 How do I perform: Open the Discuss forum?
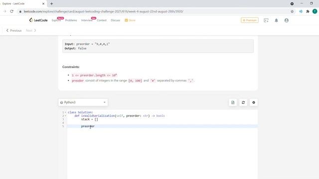pos(115,20)
